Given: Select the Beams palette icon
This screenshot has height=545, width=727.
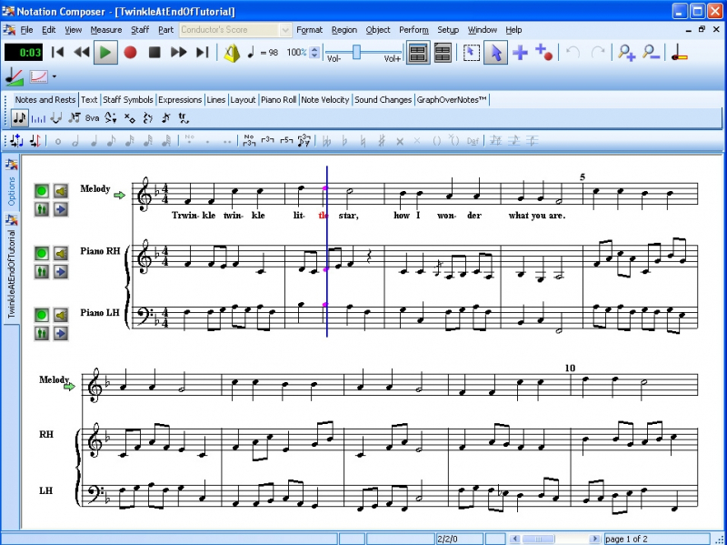Looking at the screenshot, I should pyautogui.click(x=75, y=119).
